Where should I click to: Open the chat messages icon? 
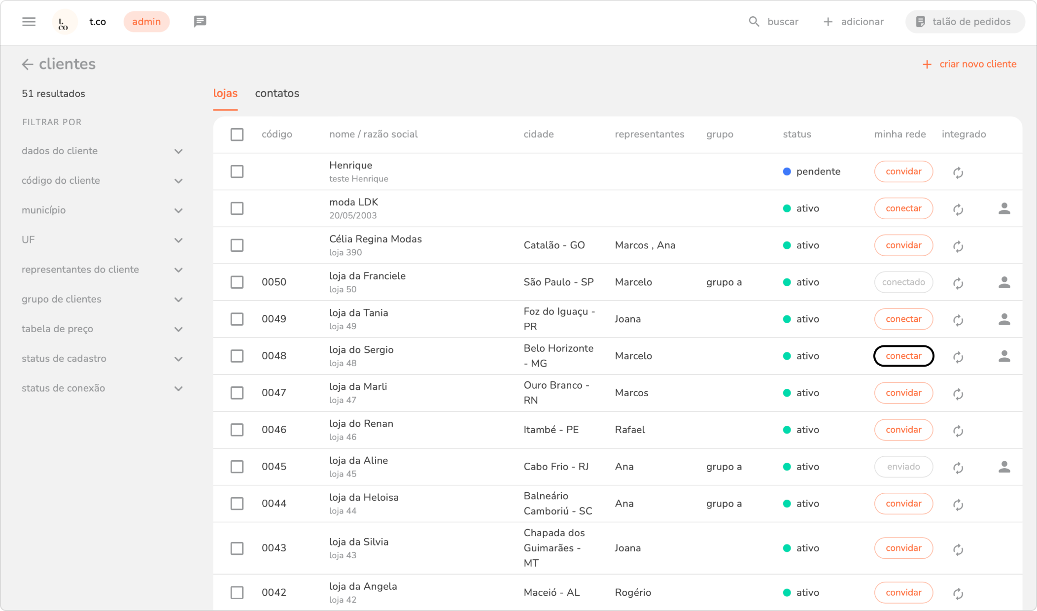tap(200, 21)
